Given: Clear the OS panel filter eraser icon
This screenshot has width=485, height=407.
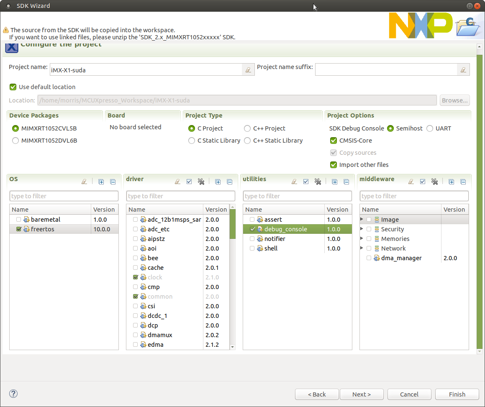Looking at the screenshot, I should 84,182.
